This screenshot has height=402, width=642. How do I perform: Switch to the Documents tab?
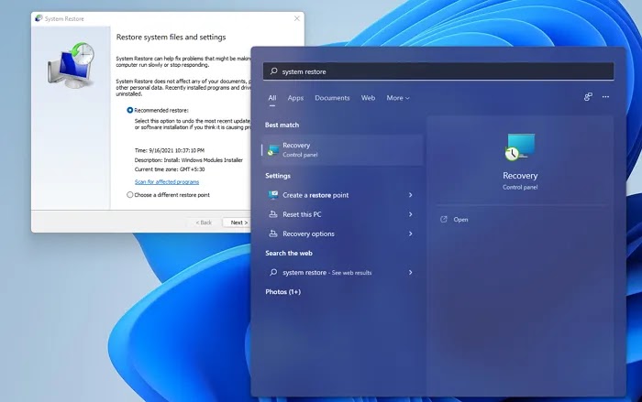point(332,98)
